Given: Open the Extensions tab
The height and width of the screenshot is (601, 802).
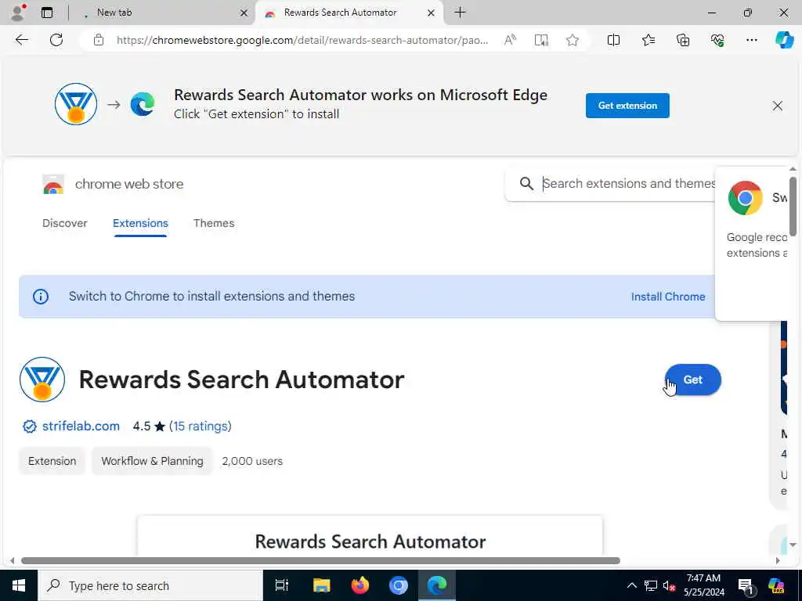Looking at the screenshot, I should (x=140, y=223).
